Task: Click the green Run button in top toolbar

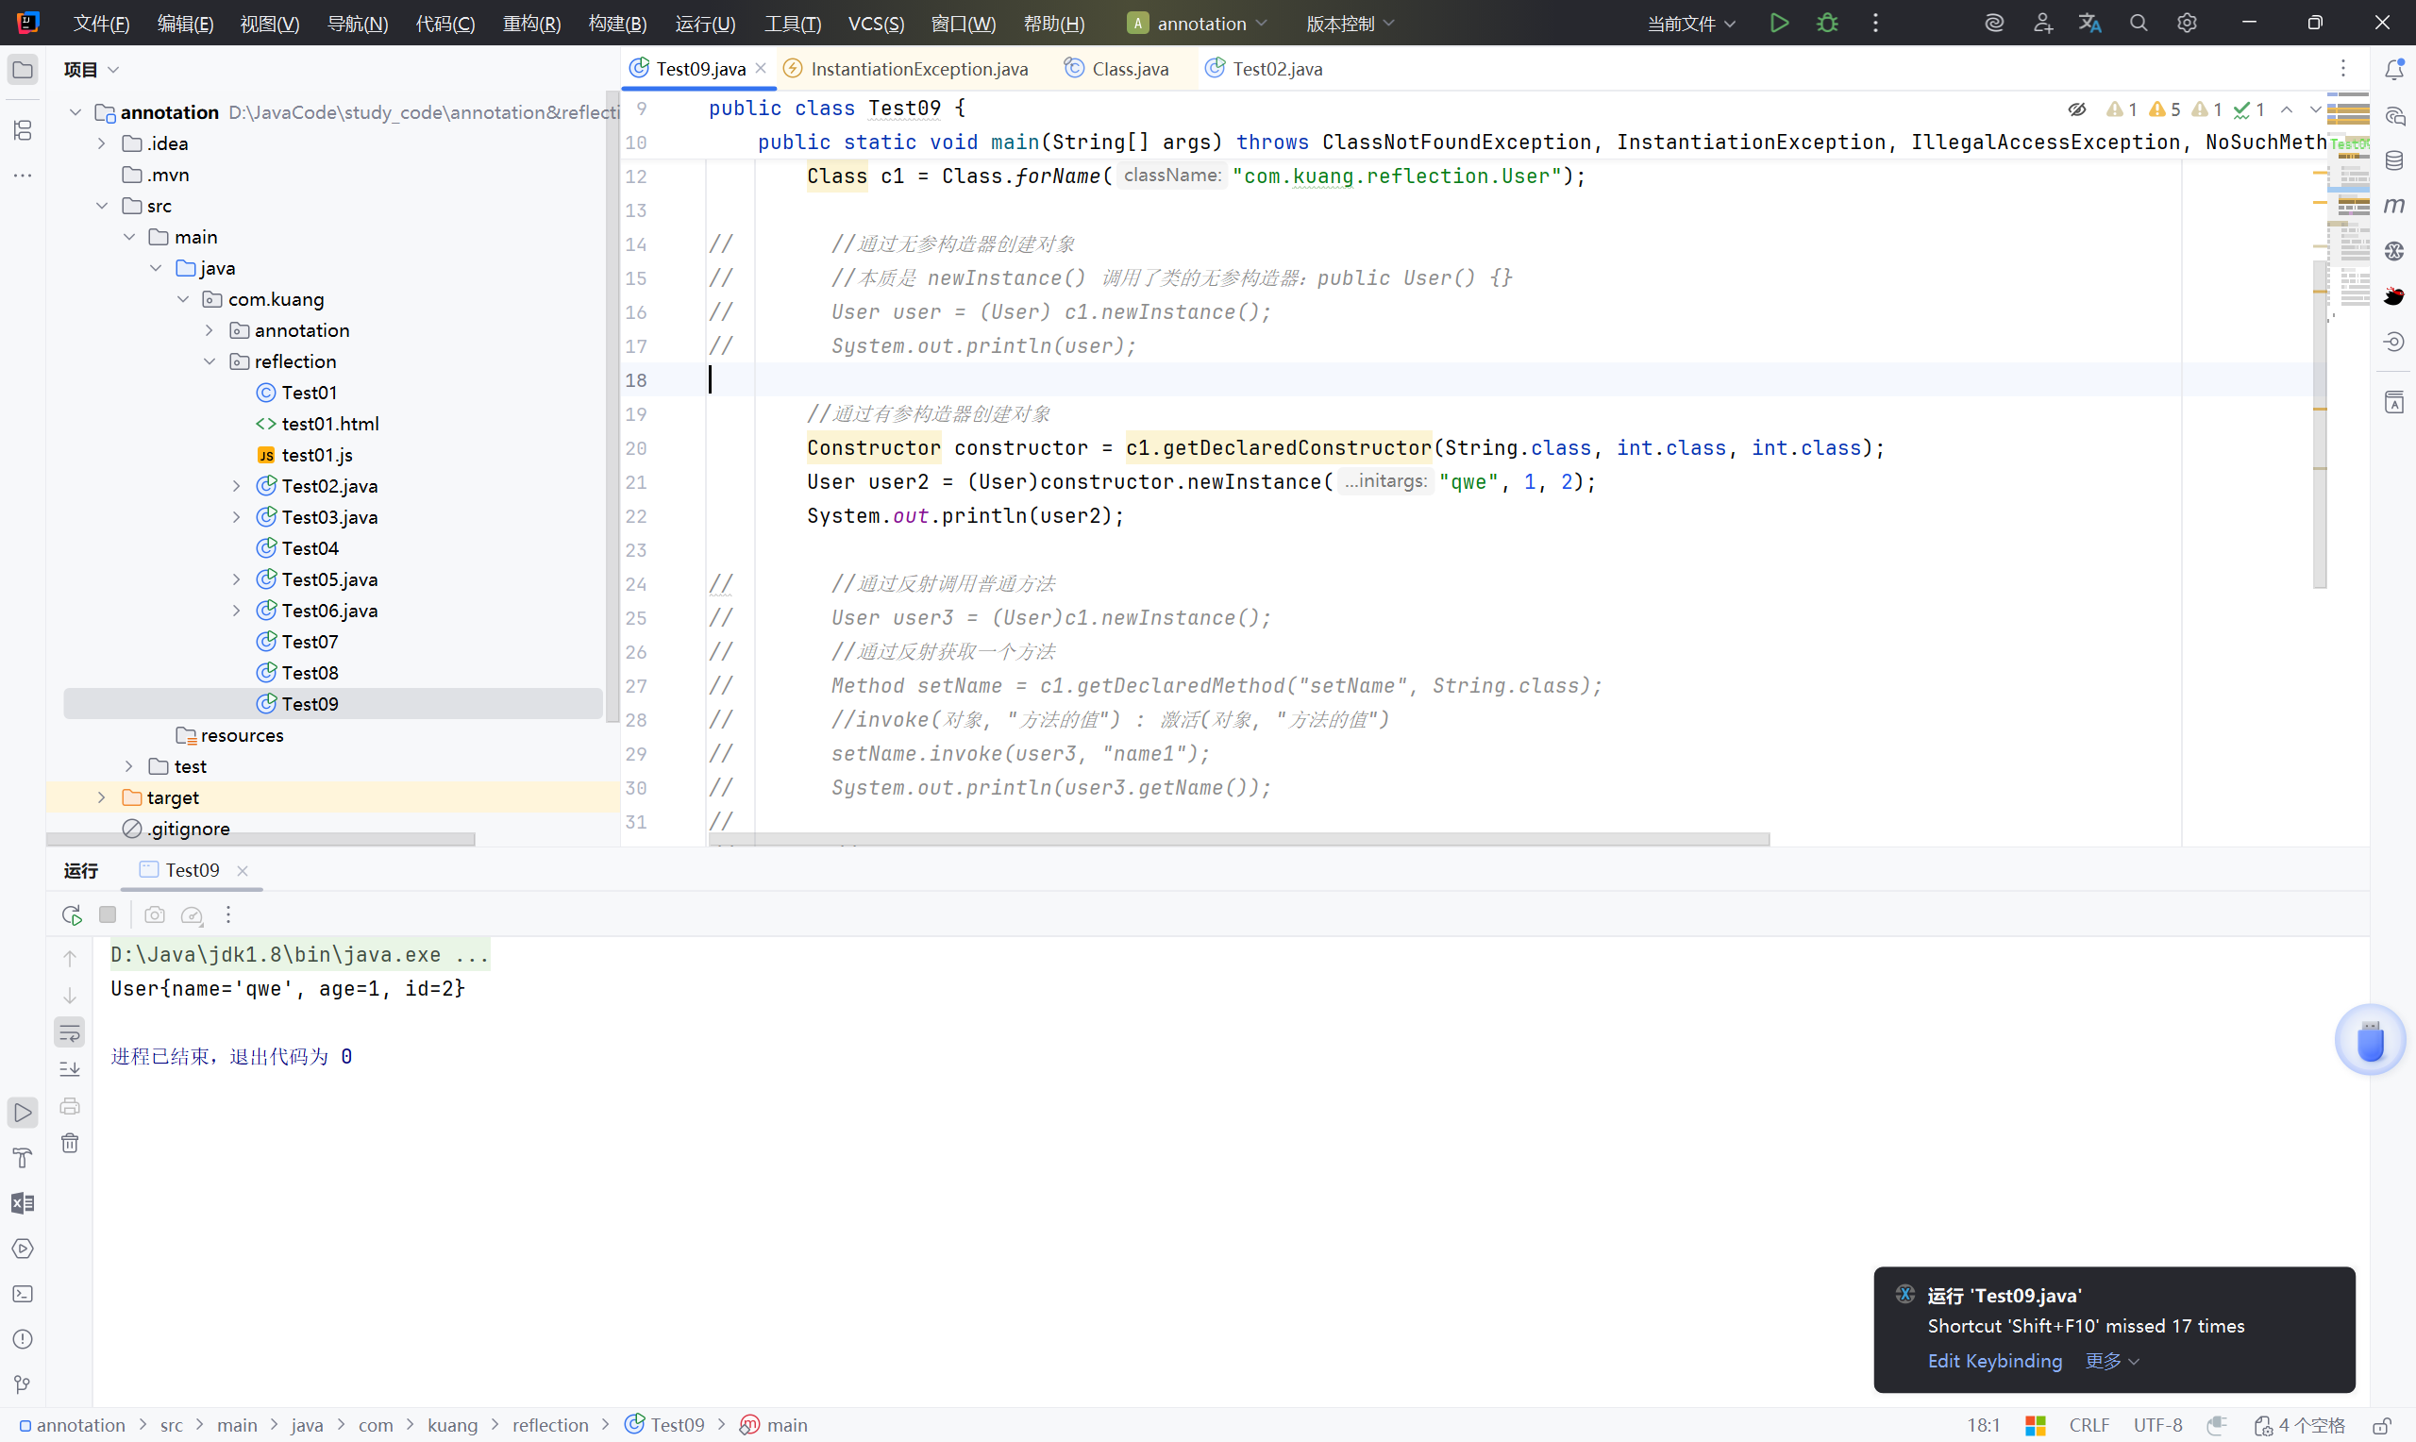Action: click(1779, 24)
